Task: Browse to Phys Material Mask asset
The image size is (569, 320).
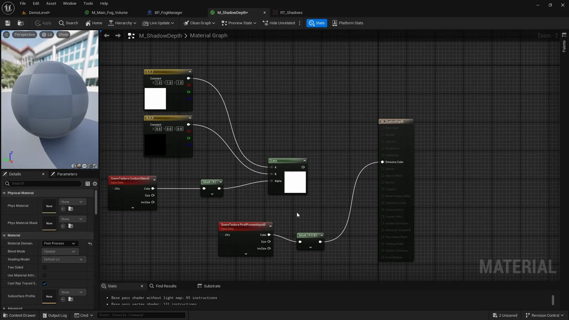Action: 71,226
